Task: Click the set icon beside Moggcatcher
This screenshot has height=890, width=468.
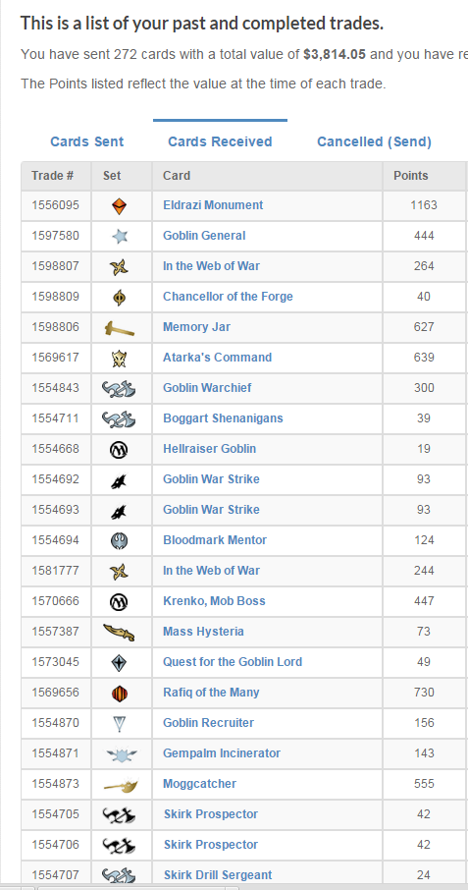Action: click(x=121, y=785)
